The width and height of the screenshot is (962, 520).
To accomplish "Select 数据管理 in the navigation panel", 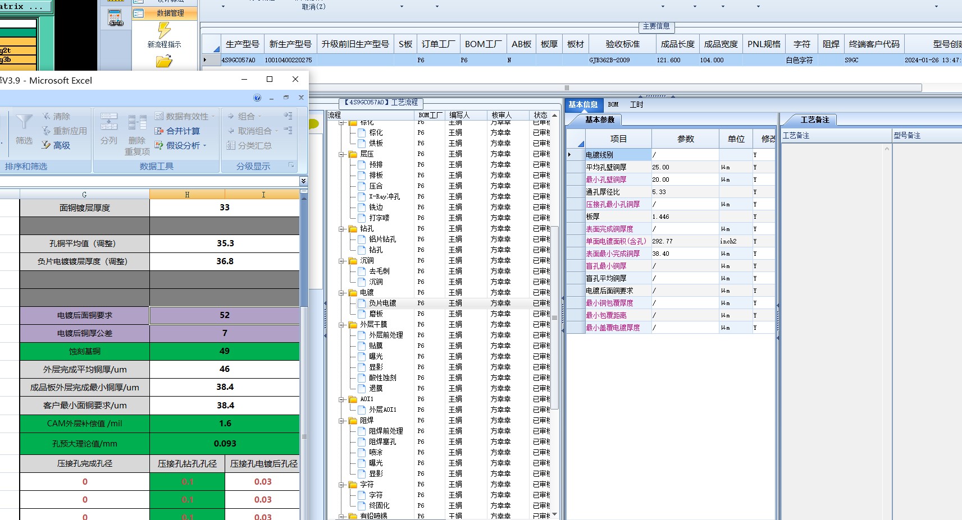I will 165,13.
